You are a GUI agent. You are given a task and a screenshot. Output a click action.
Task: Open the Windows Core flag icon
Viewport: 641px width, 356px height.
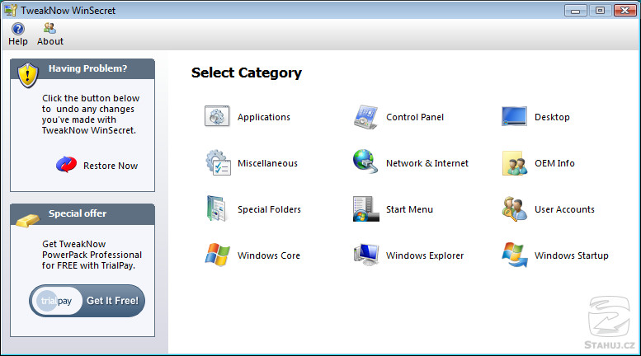click(x=217, y=255)
